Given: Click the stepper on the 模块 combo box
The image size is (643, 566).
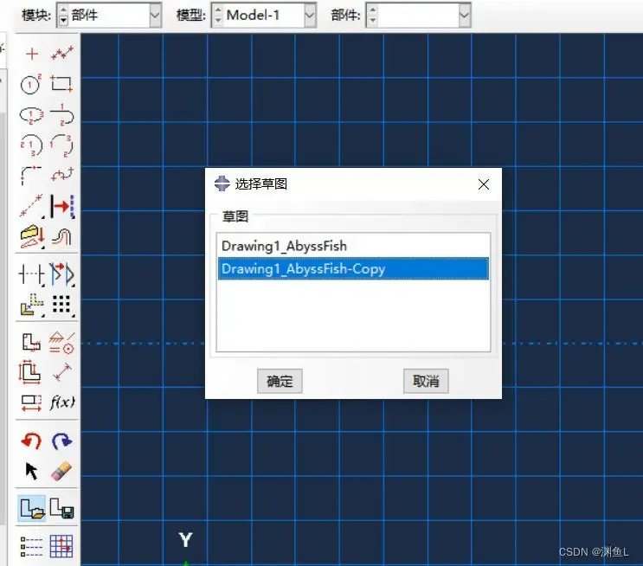Looking at the screenshot, I should pyautogui.click(x=62, y=16).
